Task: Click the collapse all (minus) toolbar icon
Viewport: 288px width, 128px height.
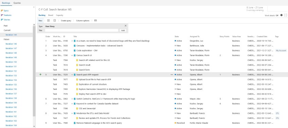Action: (x=55, y=21)
